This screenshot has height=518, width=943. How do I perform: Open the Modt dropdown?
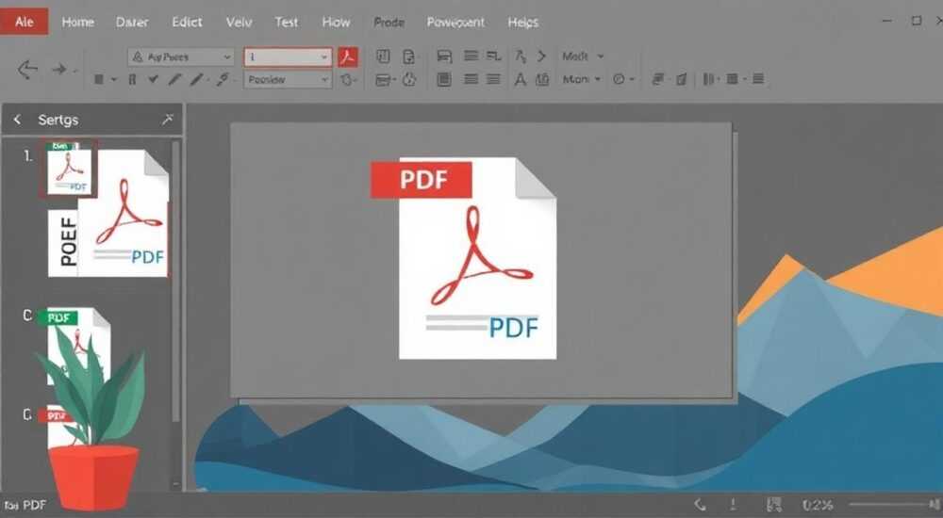pos(582,56)
